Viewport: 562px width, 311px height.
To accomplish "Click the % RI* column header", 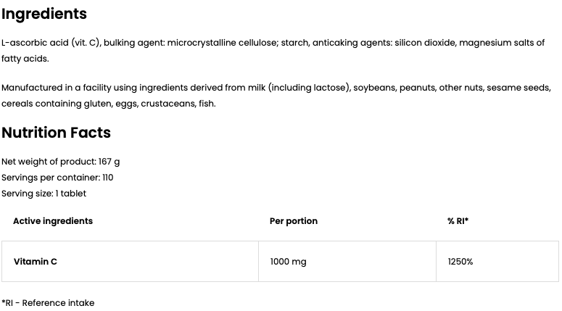I will coord(458,221).
